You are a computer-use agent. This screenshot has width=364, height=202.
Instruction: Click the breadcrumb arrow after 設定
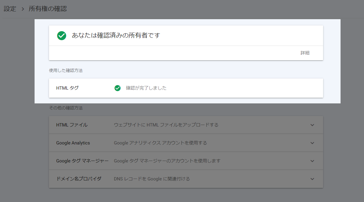[x=23, y=9]
